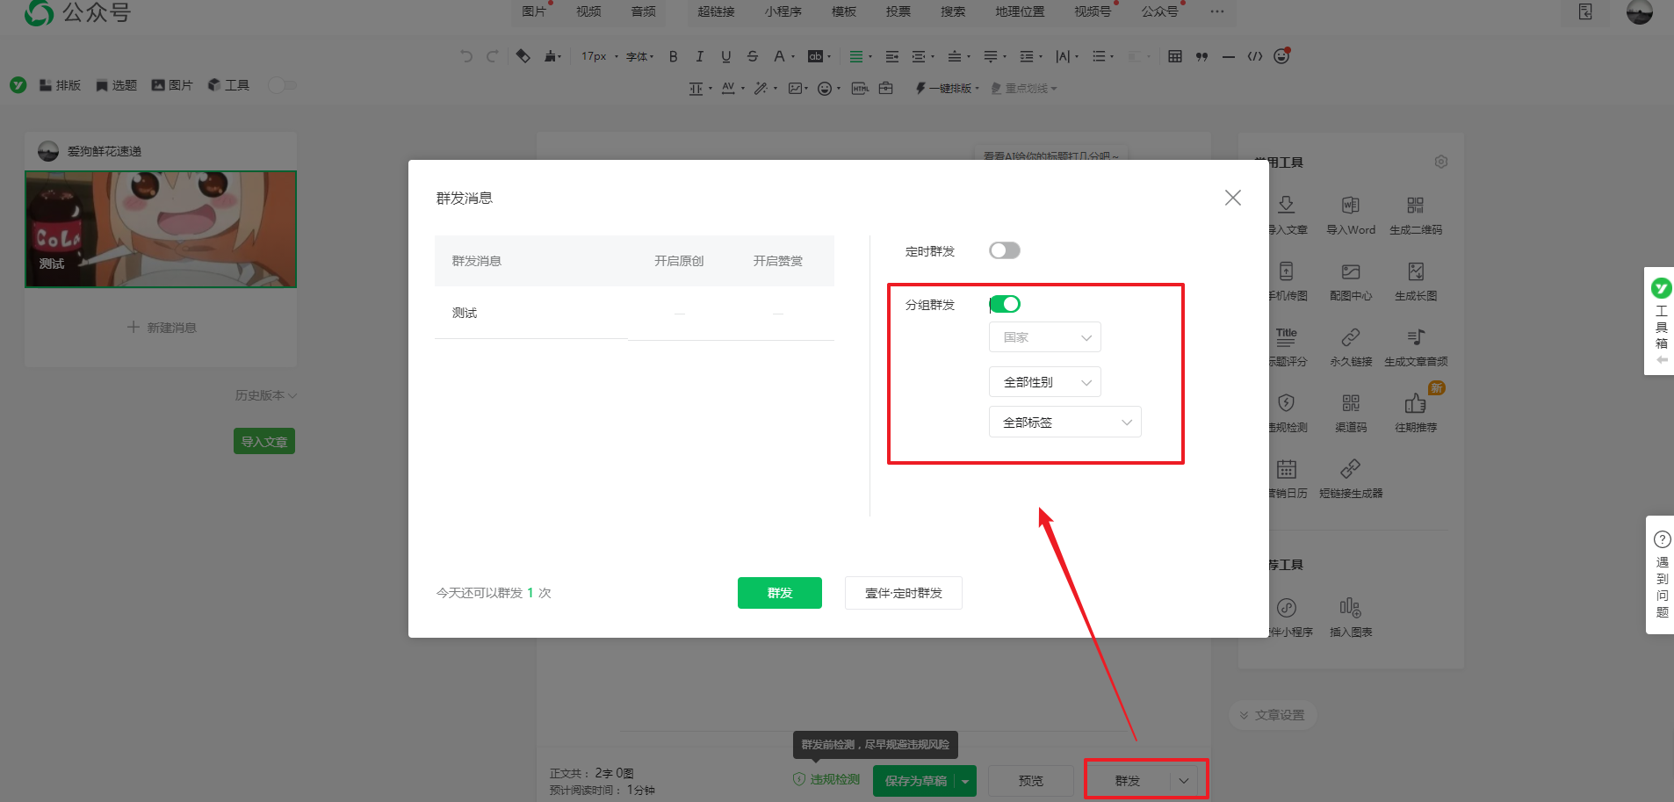This screenshot has height=802, width=1674.
Task: Expand the 历史版本 dropdown
Action: coord(265,395)
